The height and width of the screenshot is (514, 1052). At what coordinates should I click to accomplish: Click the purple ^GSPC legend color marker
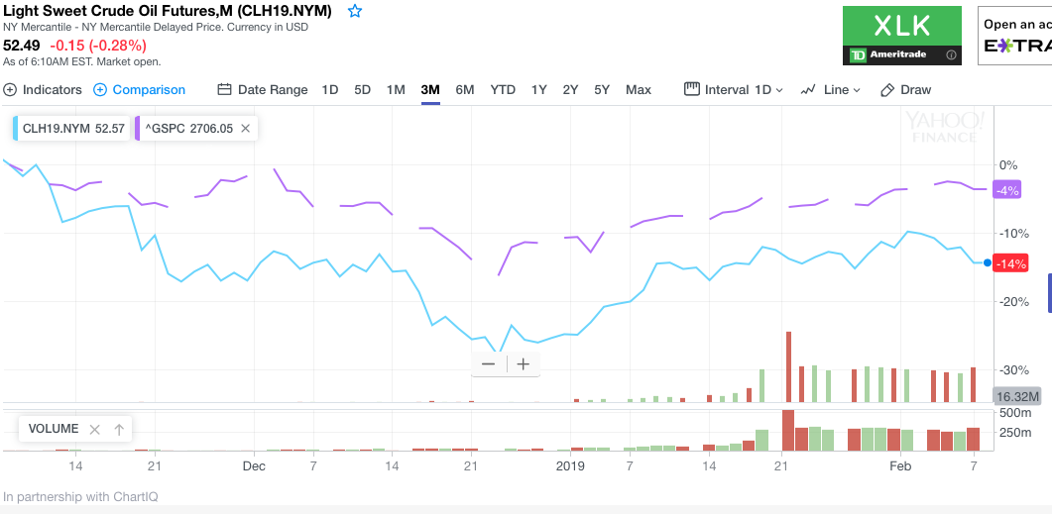coord(139,128)
